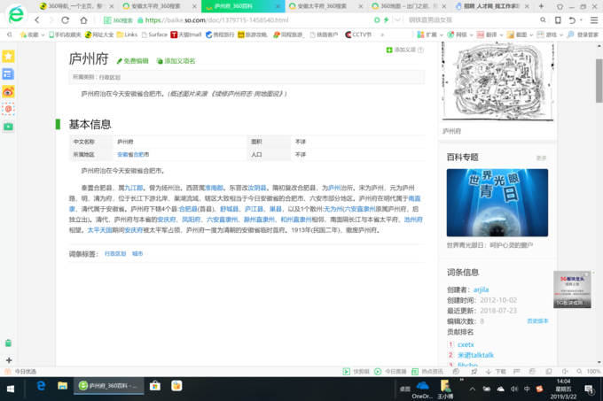Open the 历史版本 link
Screen dimensions: 603x401
537,320
